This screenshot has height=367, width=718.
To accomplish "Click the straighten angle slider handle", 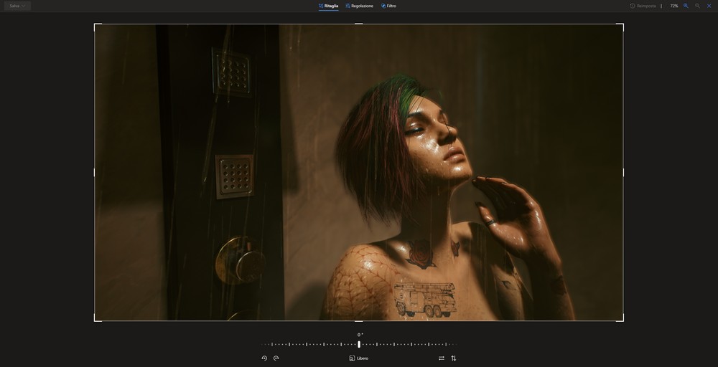I will [359, 344].
